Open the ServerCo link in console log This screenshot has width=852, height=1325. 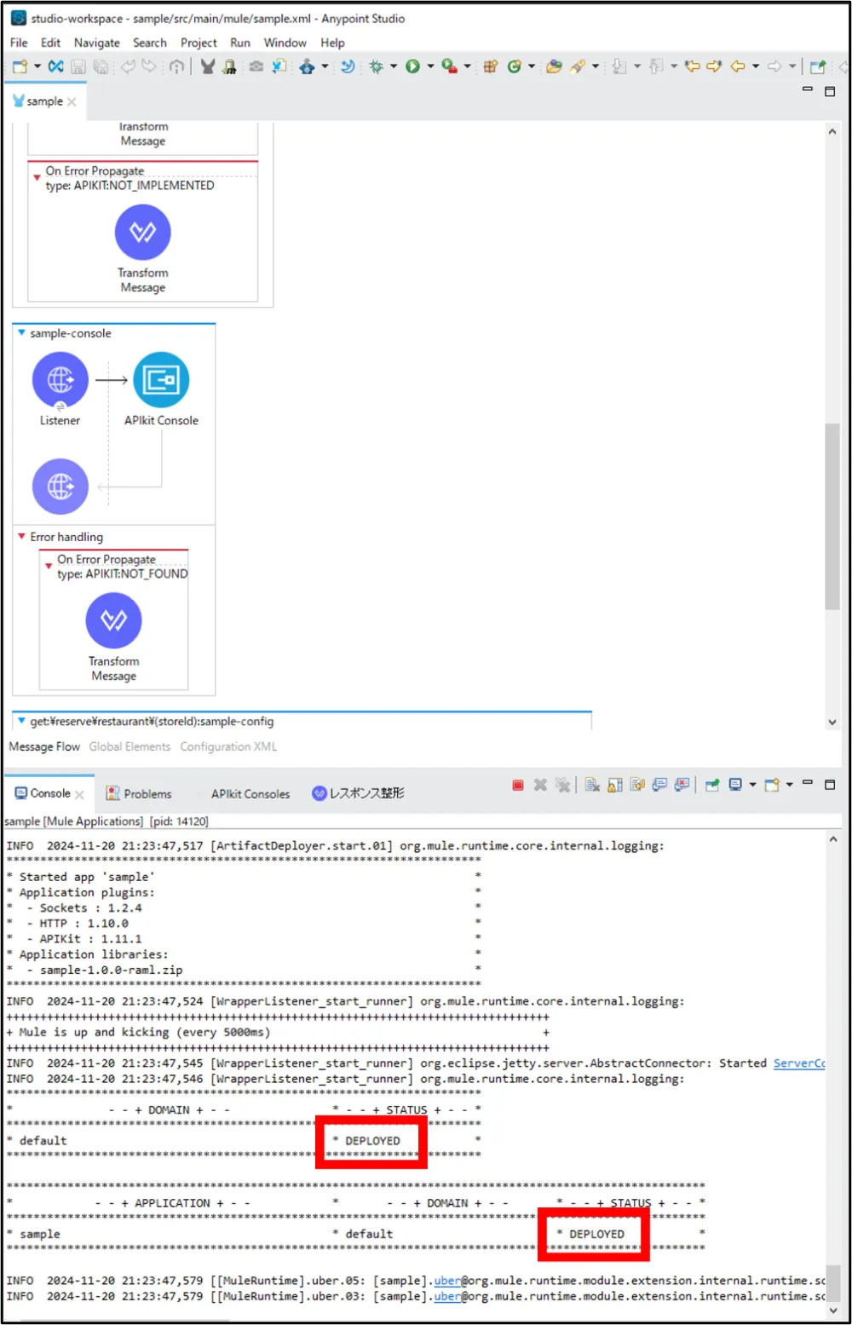[798, 1063]
